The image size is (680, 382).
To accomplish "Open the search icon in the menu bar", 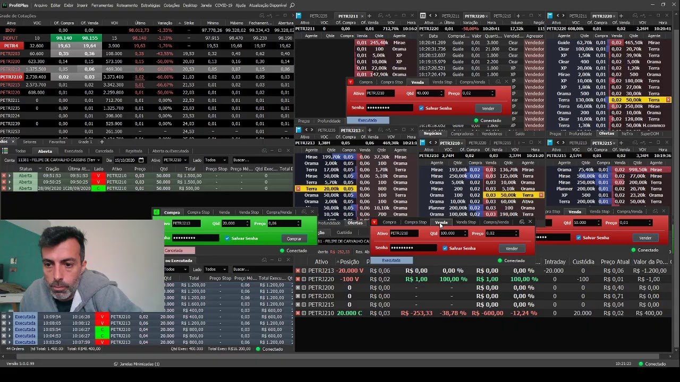I will (292, 5).
